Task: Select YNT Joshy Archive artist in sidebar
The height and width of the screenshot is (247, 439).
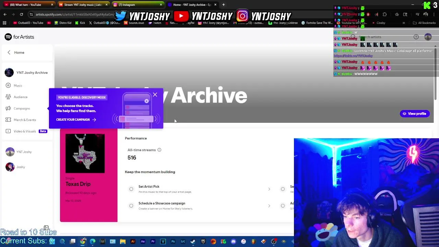Action: (x=26, y=72)
